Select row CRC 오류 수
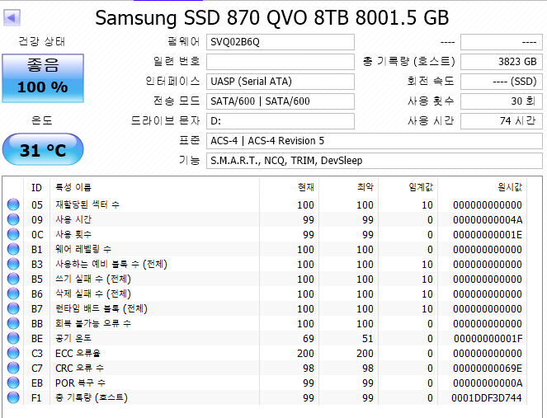 [x=265, y=369]
